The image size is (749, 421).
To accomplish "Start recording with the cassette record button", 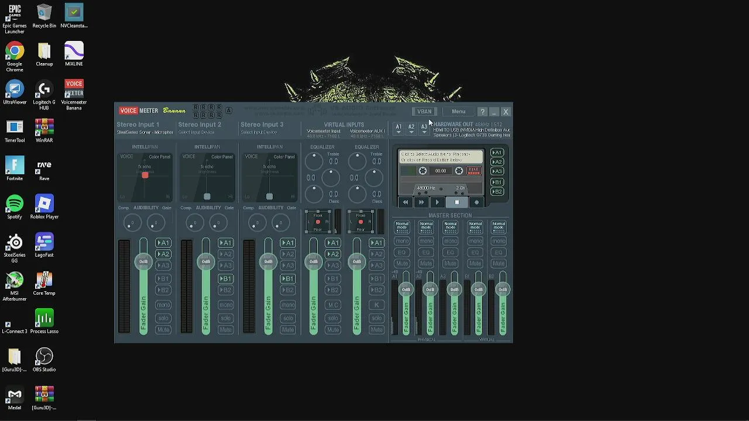I will 476,202.
